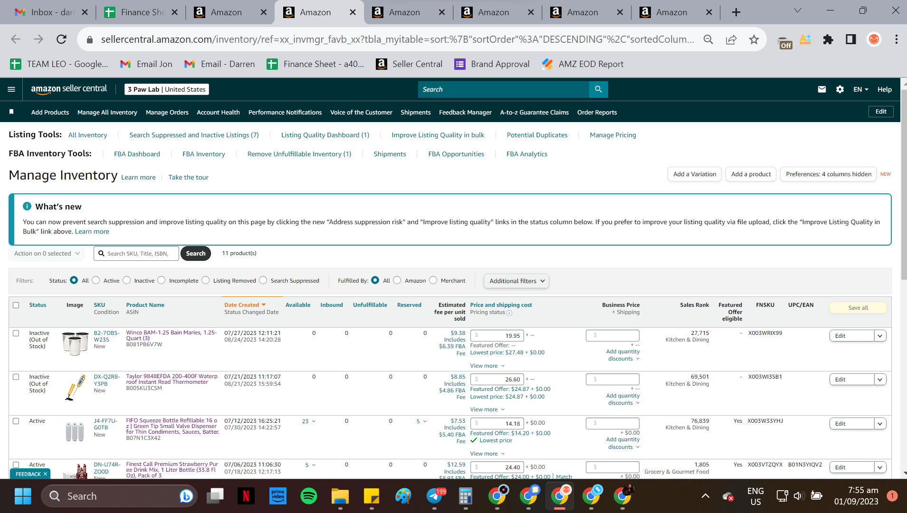Select the Inactive status filter radio
This screenshot has height=513, width=907.
[127, 280]
